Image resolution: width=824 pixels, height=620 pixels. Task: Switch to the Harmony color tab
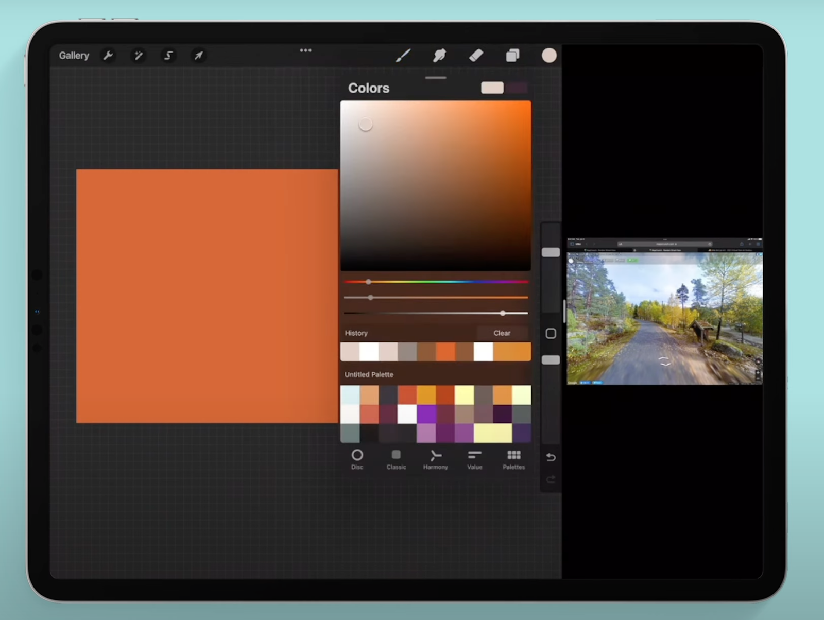[435, 459]
